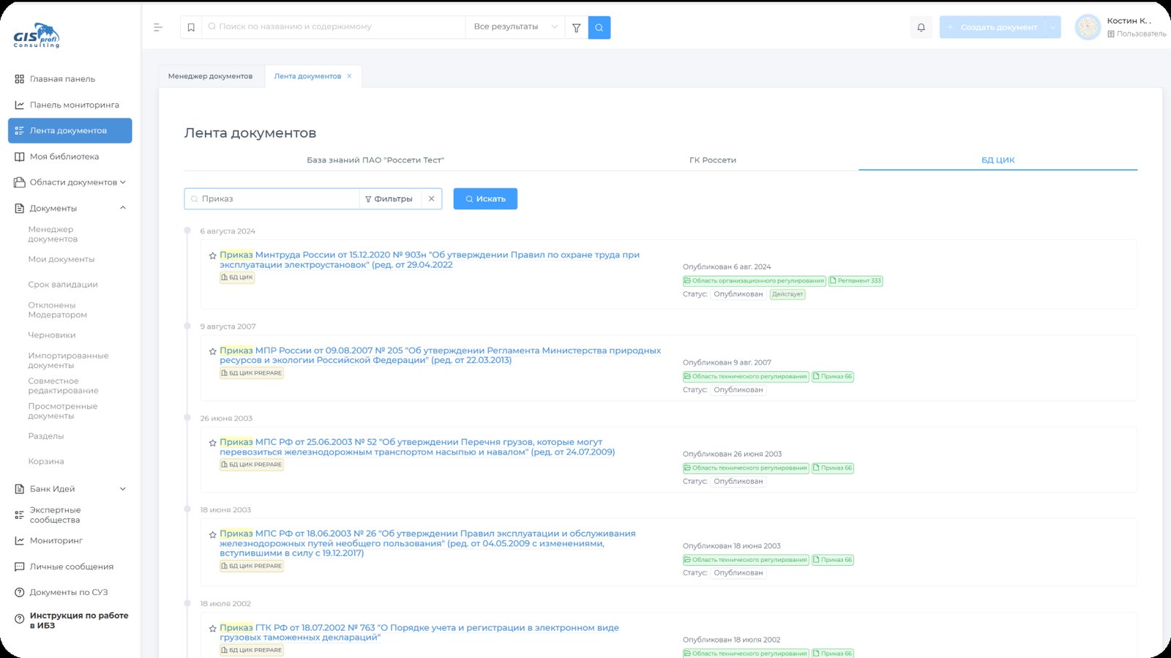Image resolution: width=1171 pixels, height=658 pixels.
Task: Click the bookmark icon in the search bar
Action: coord(191,27)
